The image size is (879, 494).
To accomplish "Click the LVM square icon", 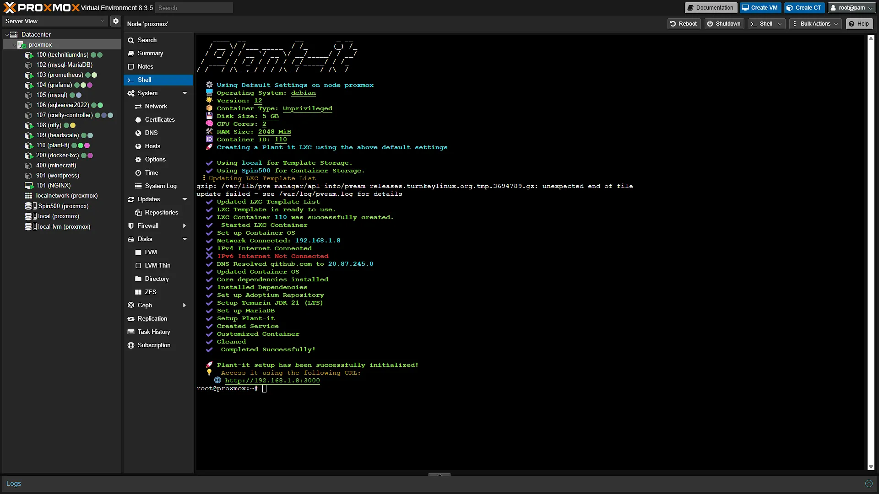I will tap(138, 252).
